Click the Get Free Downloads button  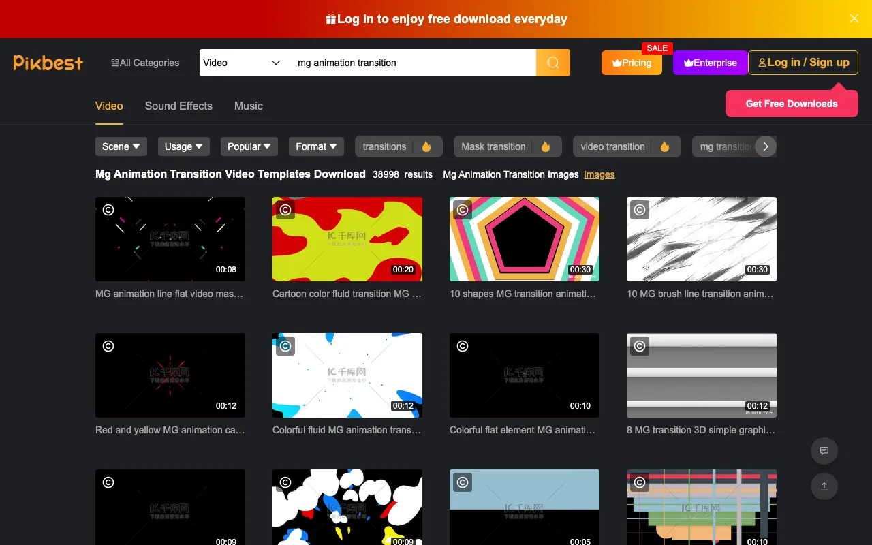(x=792, y=104)
